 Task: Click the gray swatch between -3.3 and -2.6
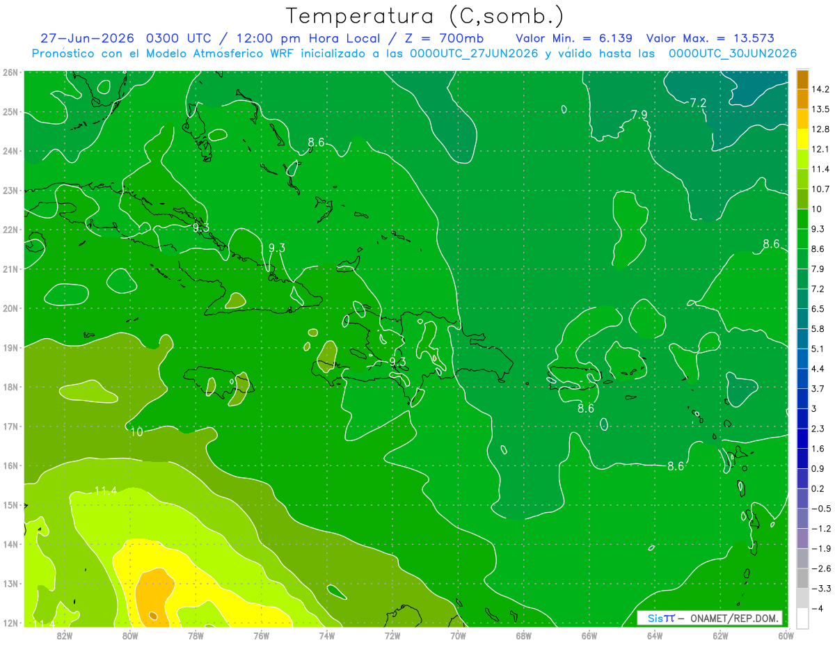802,578
